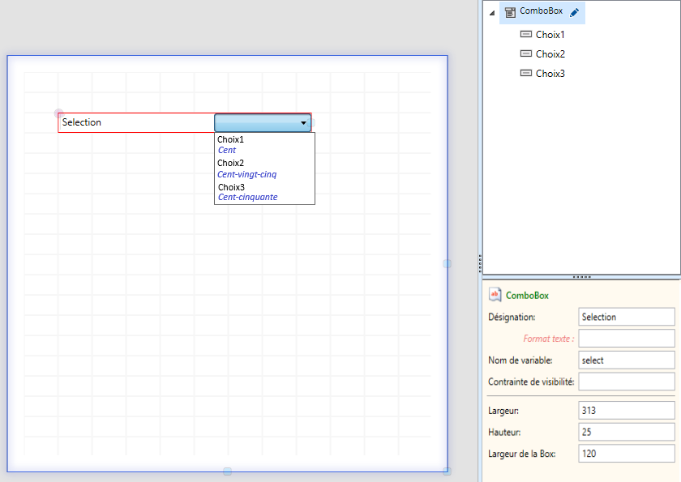Click the right-edge canvas resize handle

click(x=447, y=264)
